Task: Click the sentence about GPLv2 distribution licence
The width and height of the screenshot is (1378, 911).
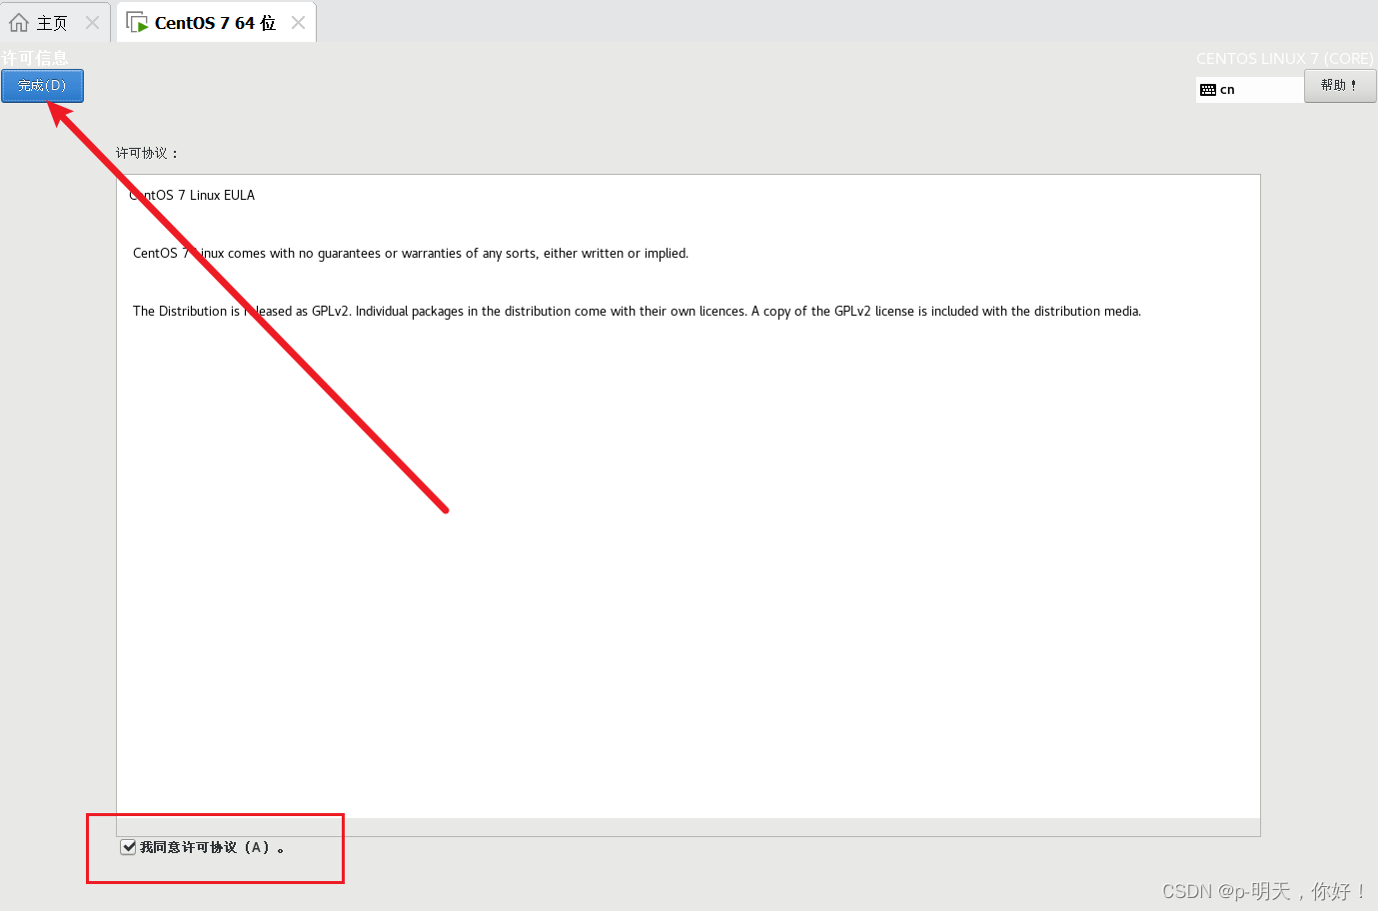Action: pyautogui.click(x=637, y=311)
